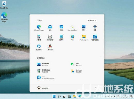Open File Explorer in the Start menu

click(84, 37)
